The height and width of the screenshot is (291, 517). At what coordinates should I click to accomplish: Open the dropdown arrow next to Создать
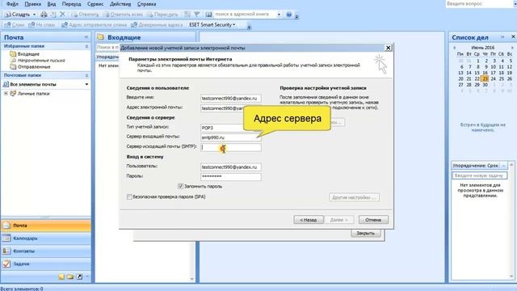tap(34, 15)
